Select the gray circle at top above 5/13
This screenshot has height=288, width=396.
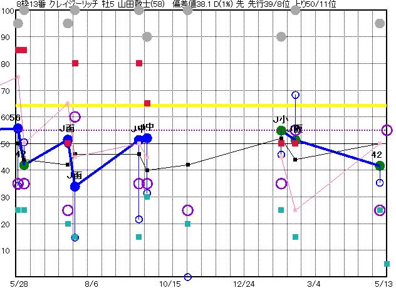tap(380, 24)
